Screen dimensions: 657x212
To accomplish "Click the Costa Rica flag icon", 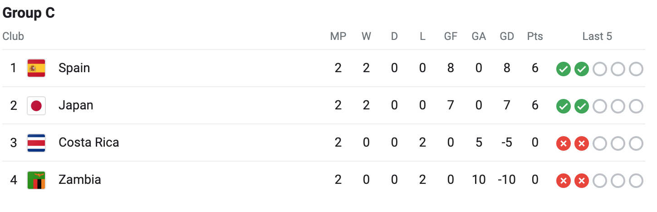I will click(x=36, y=143).
